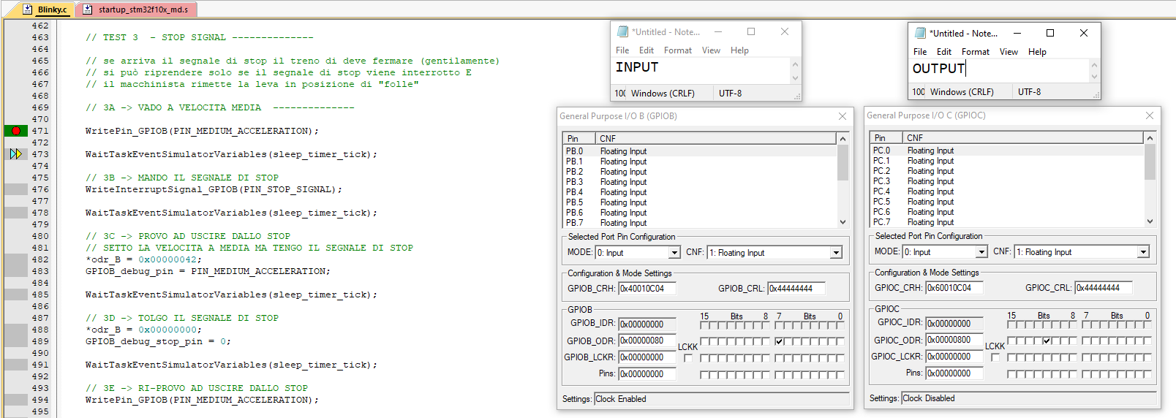Open the Format menu in the INPUT Notepad
Viewport: 1176px width, 418px height.
pos(678,50)
